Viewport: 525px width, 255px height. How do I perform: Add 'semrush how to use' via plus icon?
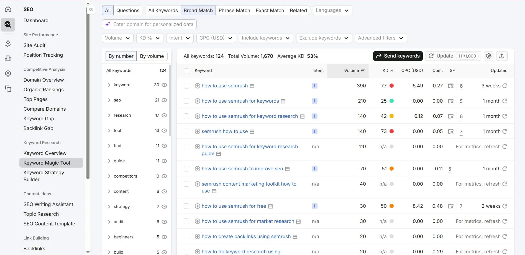click(x=197, y=131)
